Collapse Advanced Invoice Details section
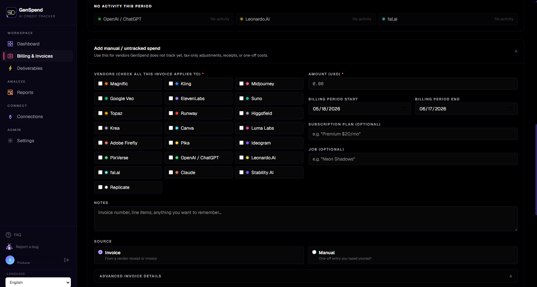 pos(511,276)
